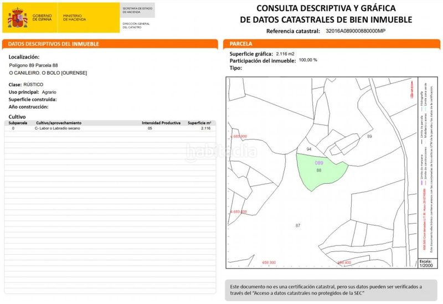
Task: Click the purple polygon label 089
Action: tap(319, 163)
